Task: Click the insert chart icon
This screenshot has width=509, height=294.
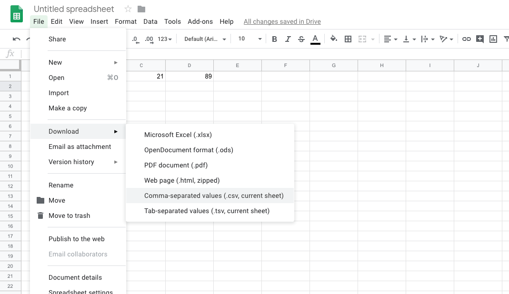Action: (x=493, y=39)
